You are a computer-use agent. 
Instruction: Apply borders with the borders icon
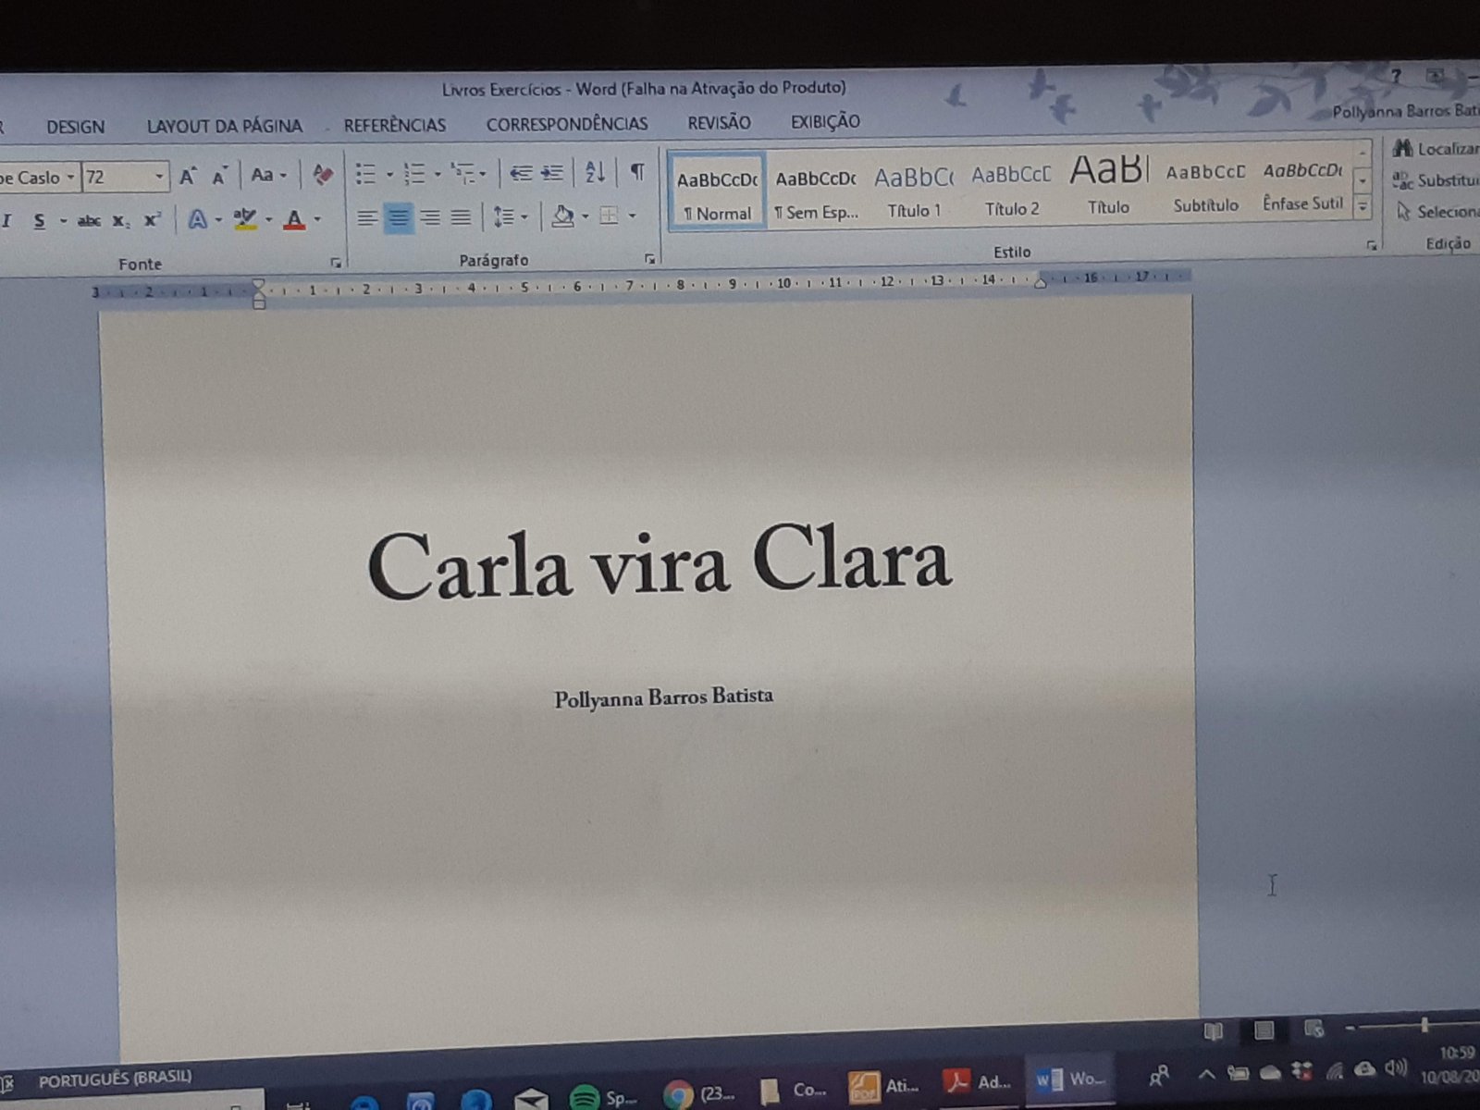(x=609, y=216)
